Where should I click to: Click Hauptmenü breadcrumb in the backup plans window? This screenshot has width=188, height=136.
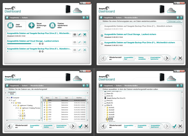pos(14,18)
